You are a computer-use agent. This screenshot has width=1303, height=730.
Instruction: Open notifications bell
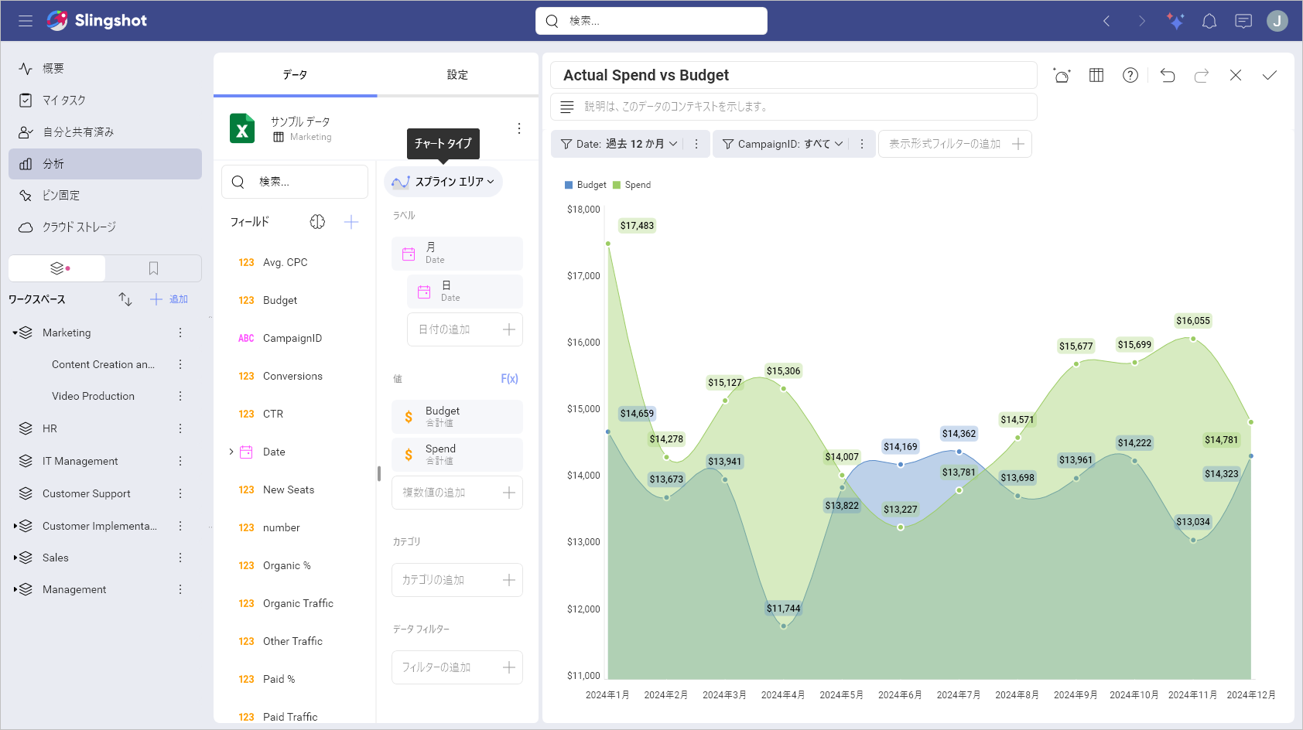tap(1209, 21)
